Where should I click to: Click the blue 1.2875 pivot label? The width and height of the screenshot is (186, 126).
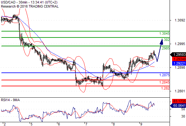click(x=165, y=75)
